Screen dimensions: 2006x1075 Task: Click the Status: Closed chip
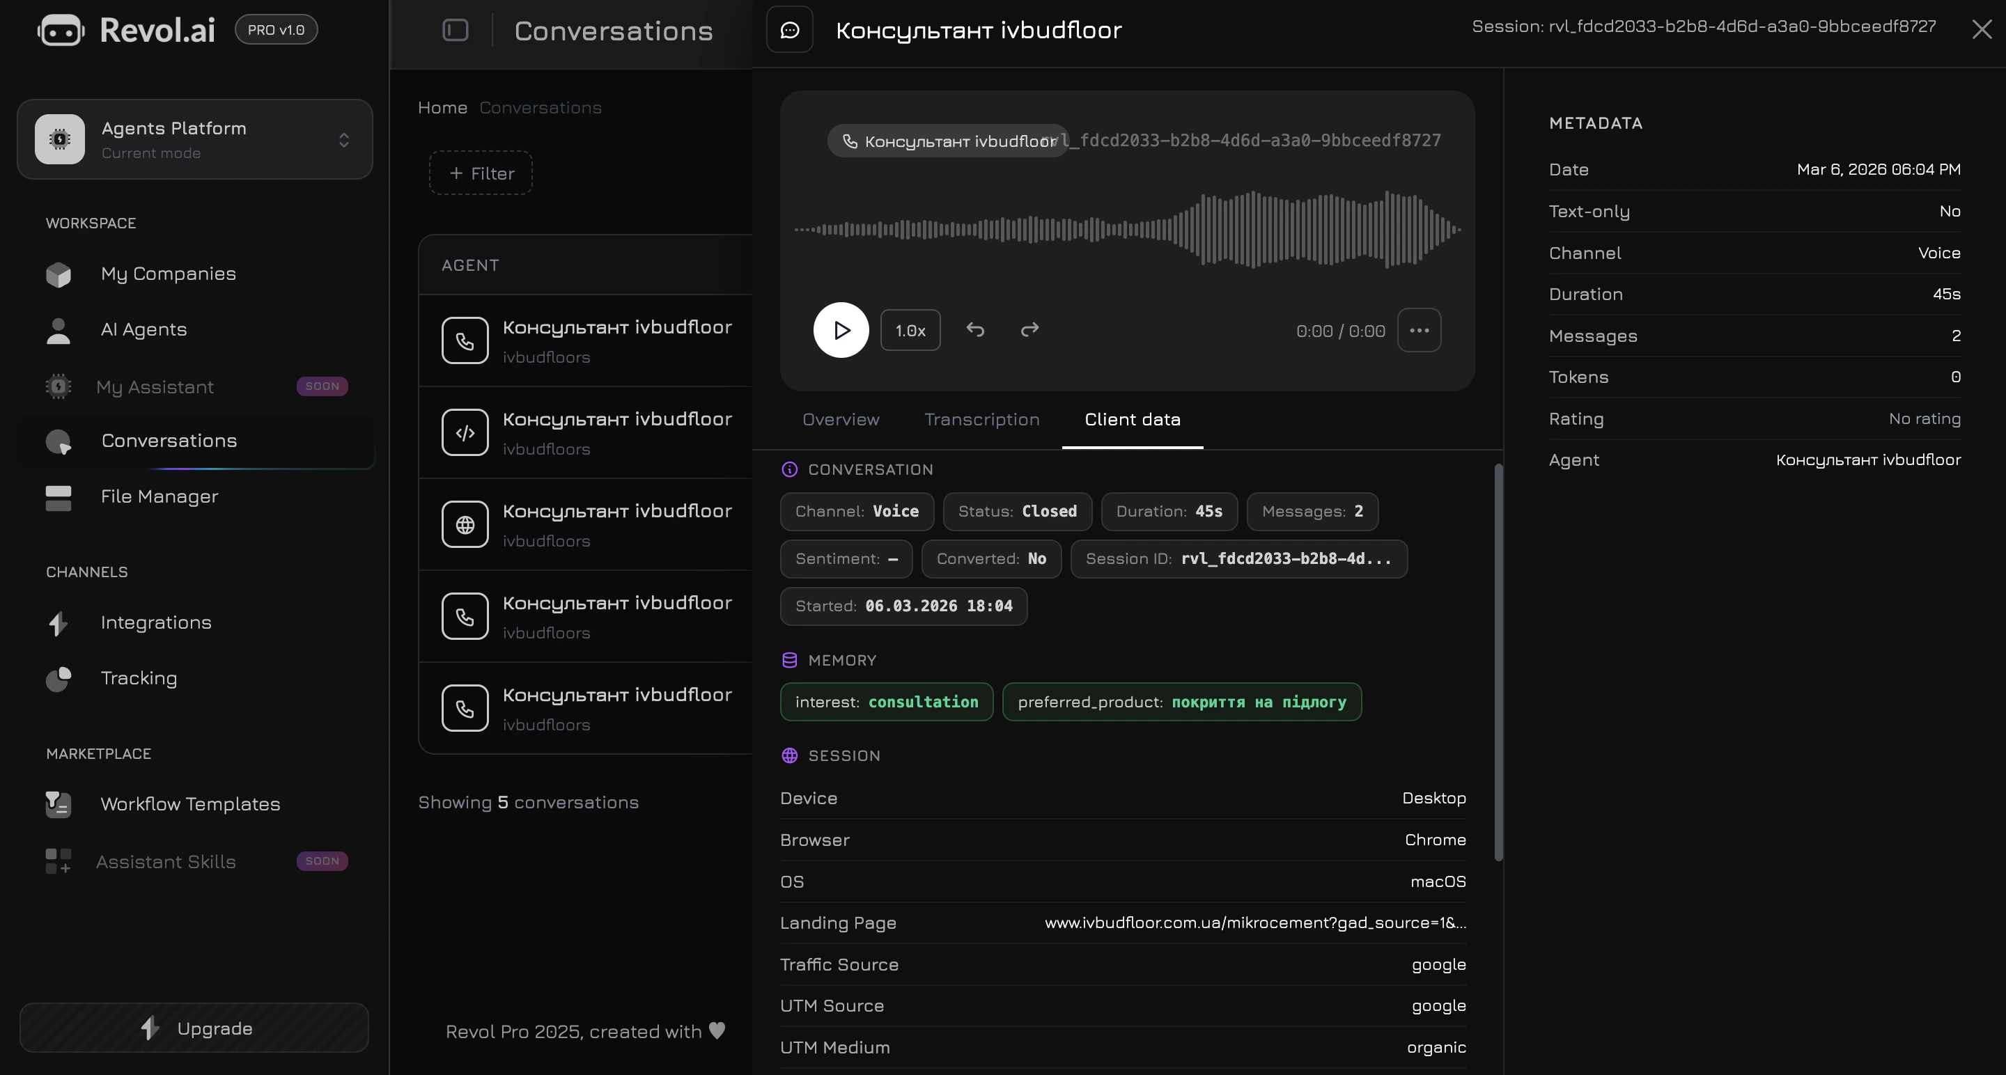(x=1017, y=512)
